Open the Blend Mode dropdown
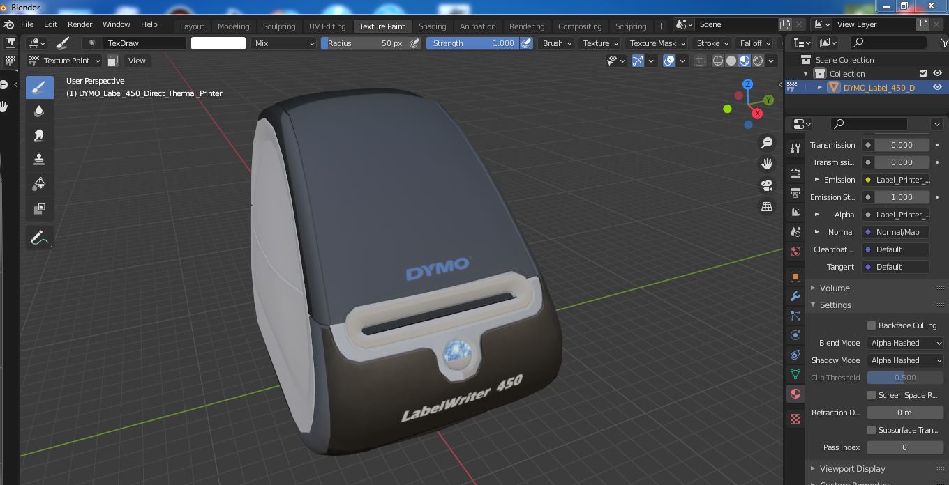The height and width of the screenshot is (485, 949). 905,343
